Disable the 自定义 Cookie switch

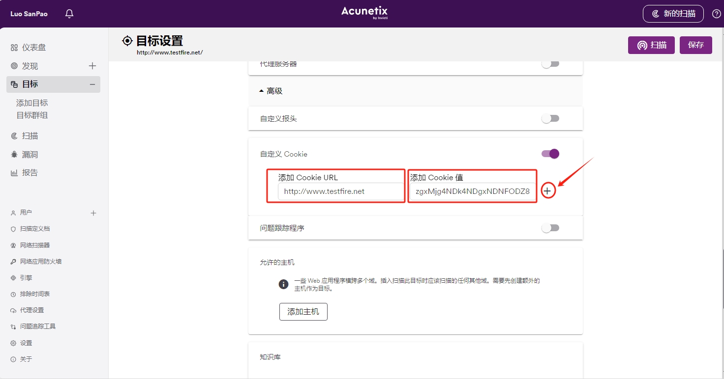coord(550,154)
